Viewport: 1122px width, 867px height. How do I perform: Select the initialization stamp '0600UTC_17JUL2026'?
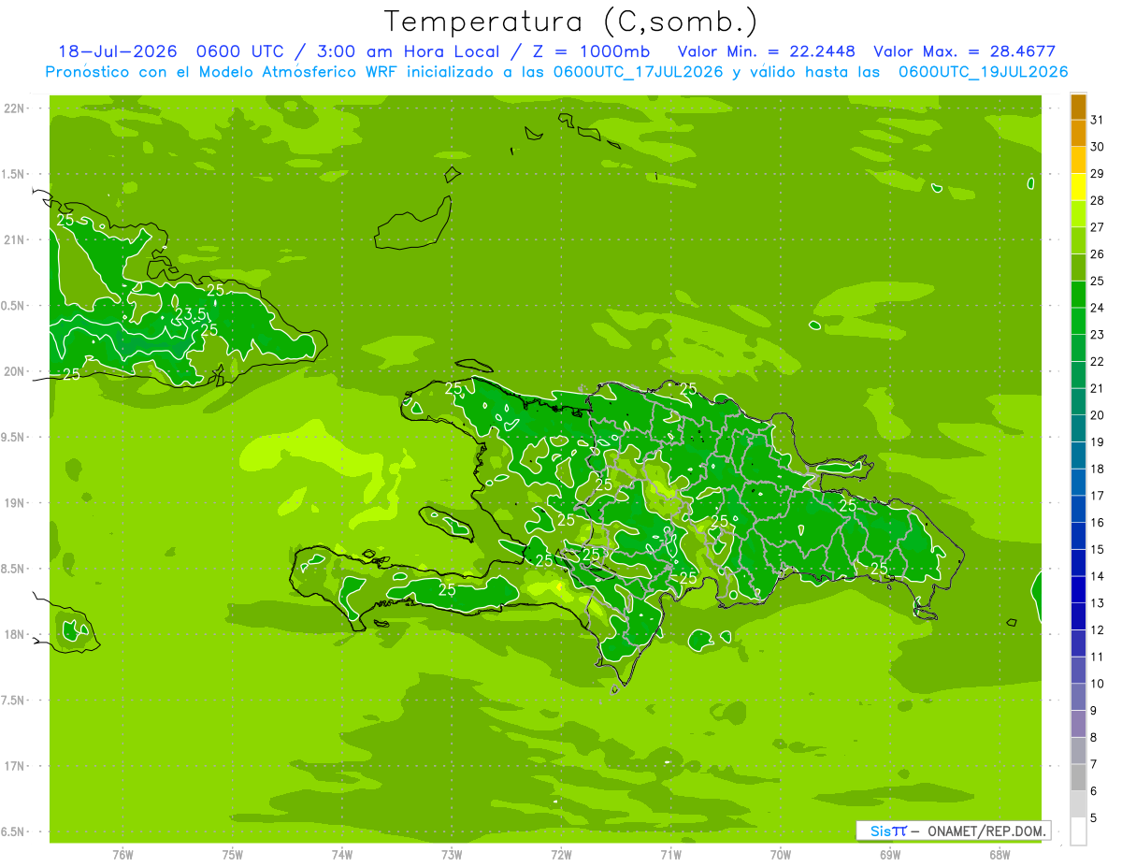point(639,72)
